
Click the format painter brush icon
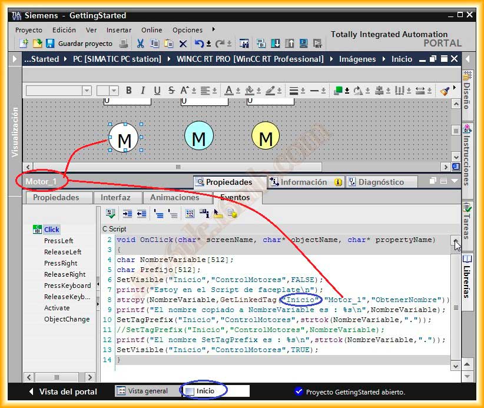(x=445, y=91)
